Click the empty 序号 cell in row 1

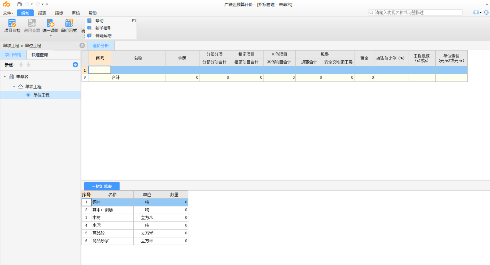100,70
